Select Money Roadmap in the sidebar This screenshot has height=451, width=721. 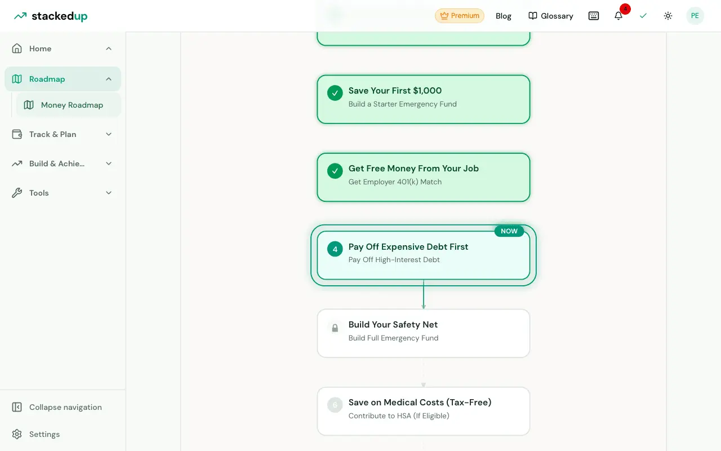69,105
